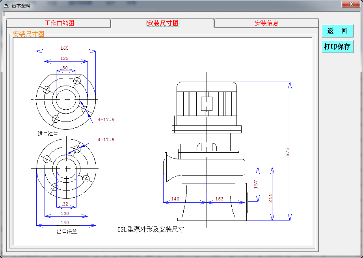Click the 打印保存 button
This screenshot has width=363, height=258.
(337, 47)
